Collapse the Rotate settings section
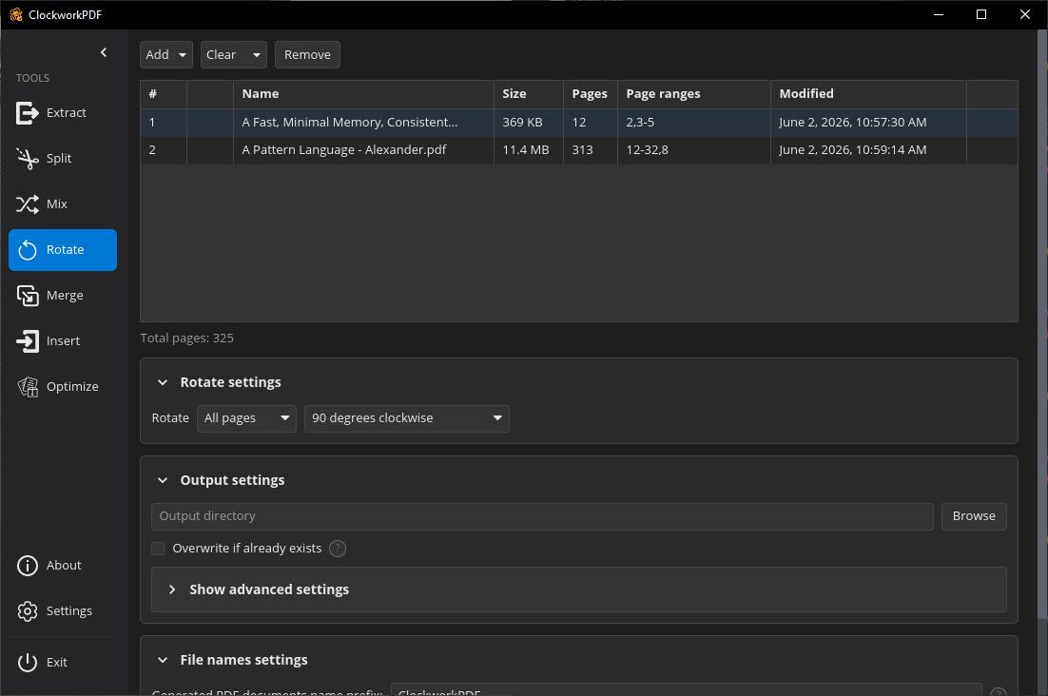The width and height of the screenshot is (1048, 696). tap(163, 382)
